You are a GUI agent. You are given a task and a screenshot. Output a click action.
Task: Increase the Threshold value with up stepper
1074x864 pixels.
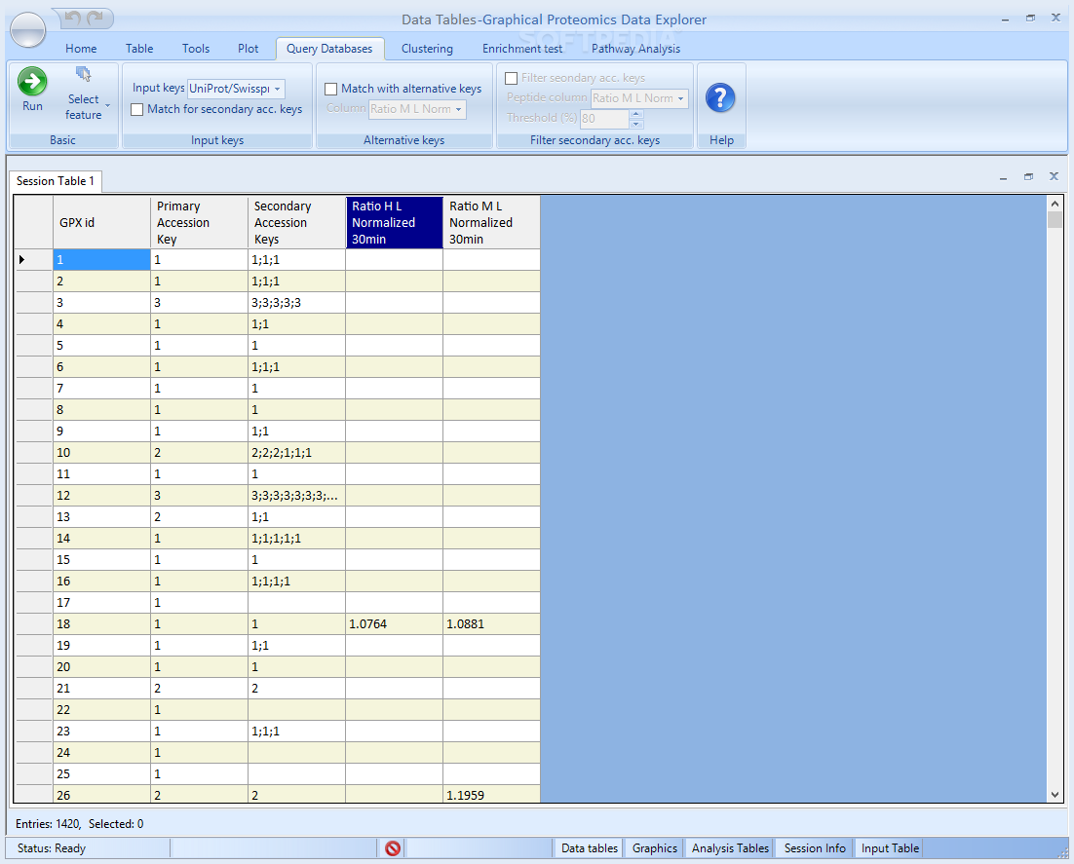(x=636, y=114)
